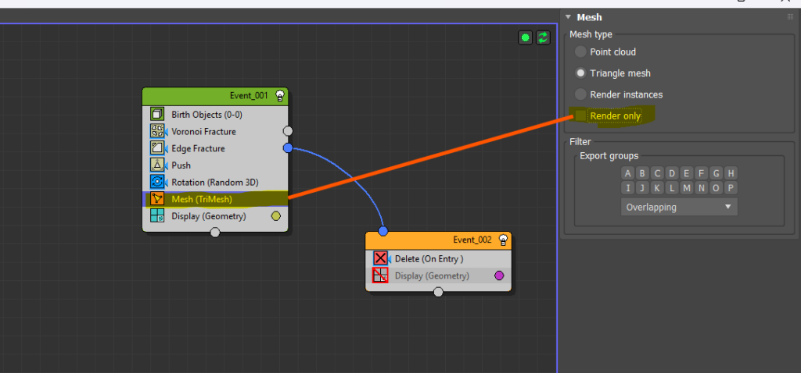Image resolution: width=801 pixels, height=373 pixels.
Task: Toggle export group A button
Action: pos(628,173)
